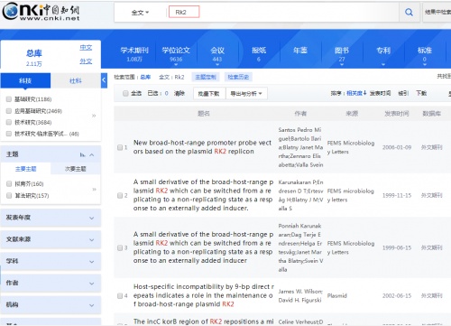The height and width of the screenshot is (326, 451).
Task: Click the magnifier search icon
Action: (409, 13)
